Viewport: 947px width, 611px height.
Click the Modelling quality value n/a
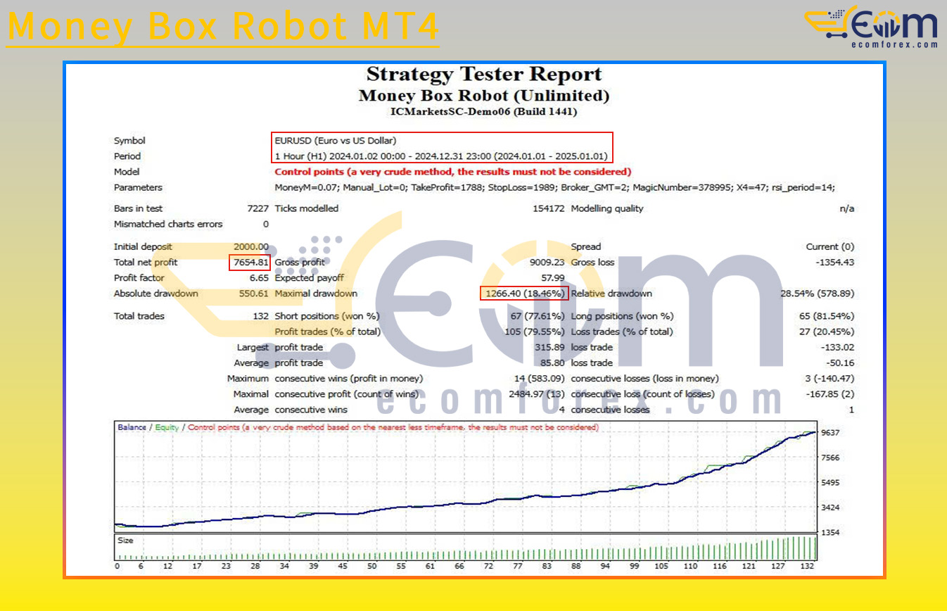(x=848, y=208)
